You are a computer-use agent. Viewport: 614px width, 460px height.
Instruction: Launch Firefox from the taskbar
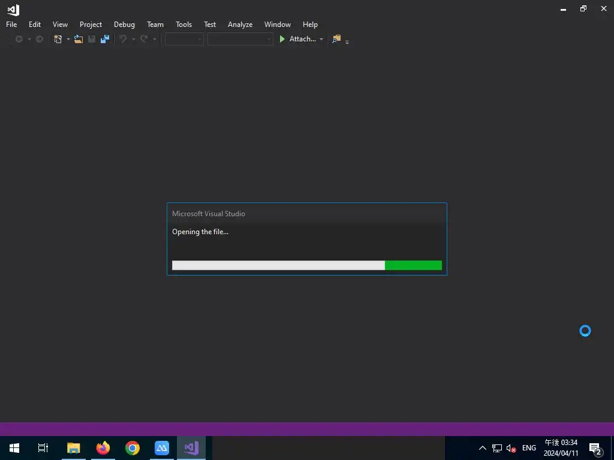103,448
